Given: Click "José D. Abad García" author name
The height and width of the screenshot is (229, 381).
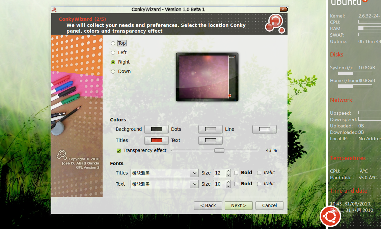Looking at the screenshot, I should [x=80, y=163].
